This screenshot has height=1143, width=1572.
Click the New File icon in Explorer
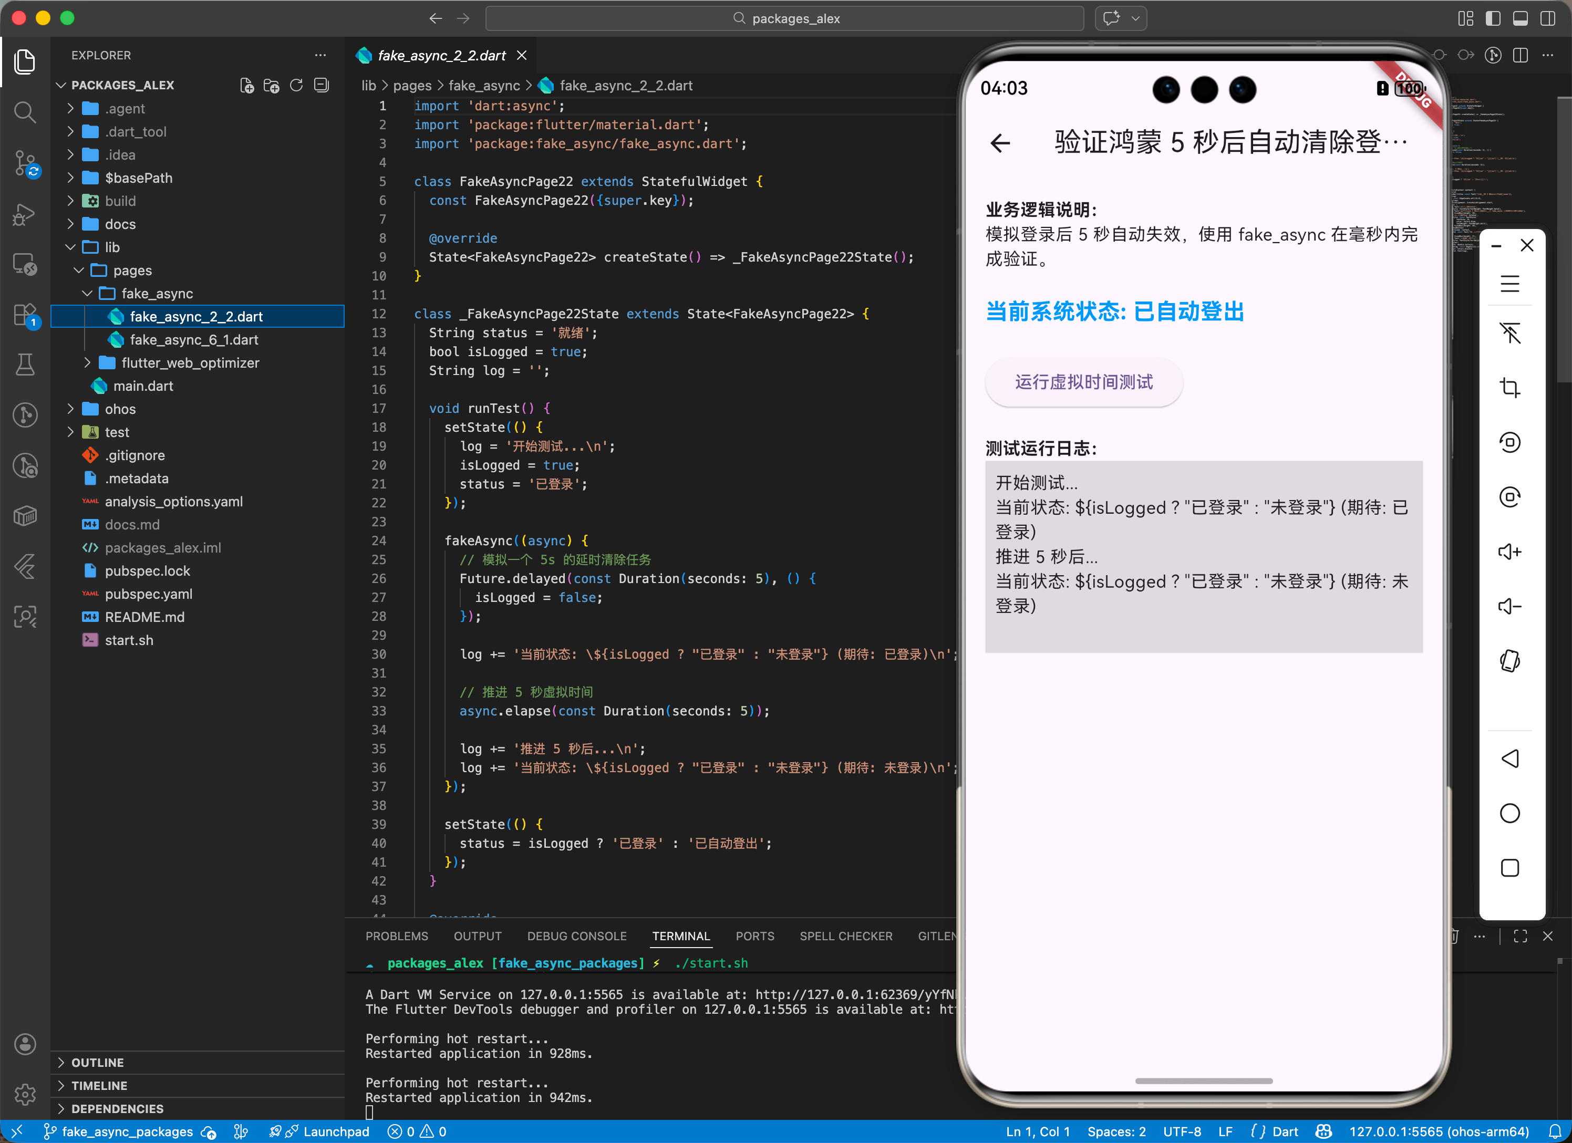[x=247, y=85]
